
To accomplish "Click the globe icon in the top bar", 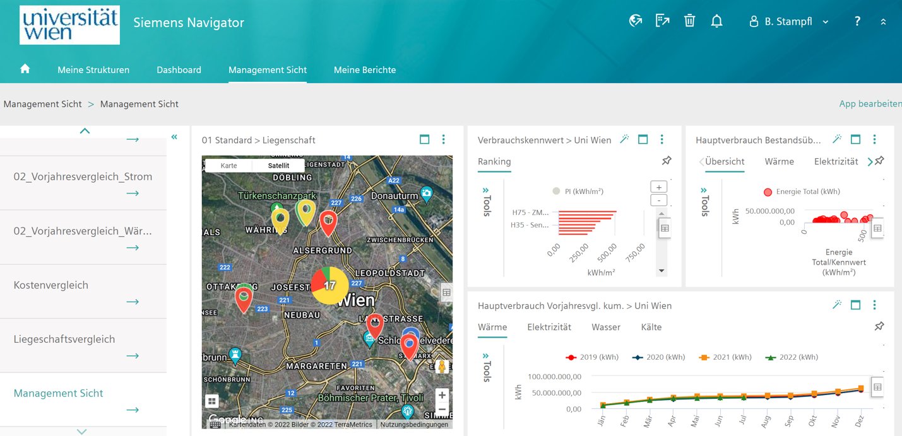I will point(635,20).
